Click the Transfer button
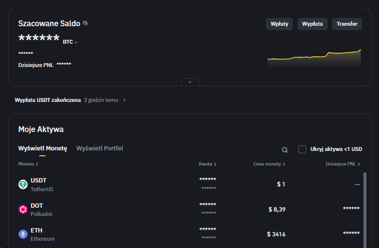The image size is (379, 248). pos(346,24)
